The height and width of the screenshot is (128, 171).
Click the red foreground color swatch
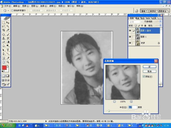4,68
